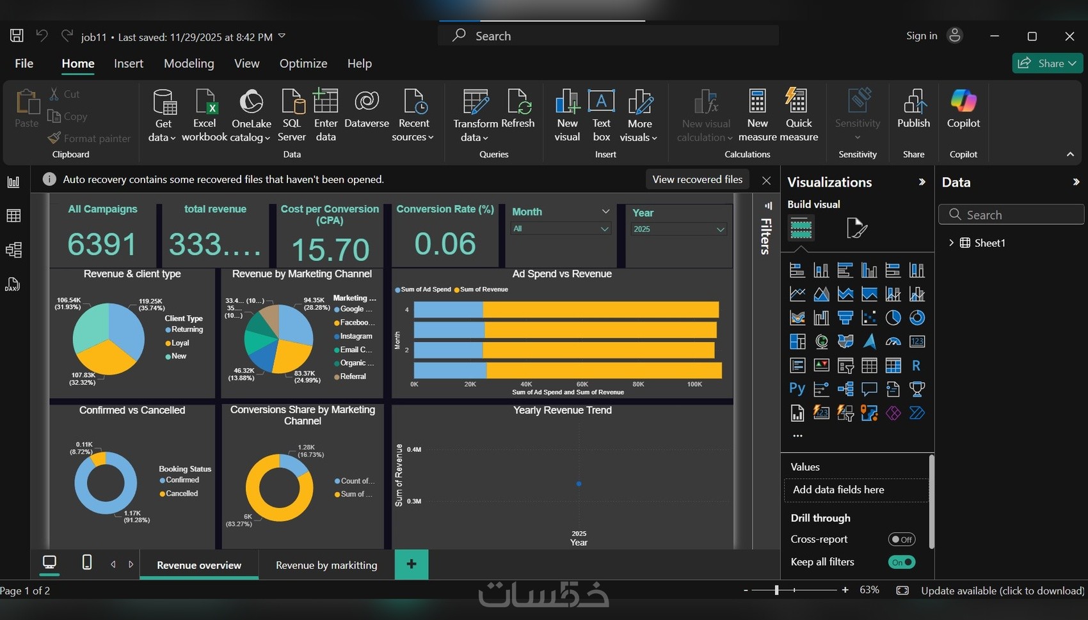
Task: Click Update available download link
Action: (x=1002, y=591)
